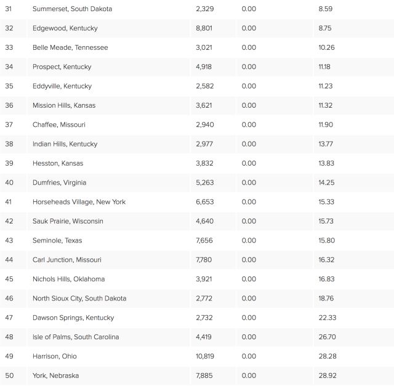This screenshot has width=394, height=386.
Task: Select York, Nebraska row
Action: pyautogui.click(x=197, y=376)
